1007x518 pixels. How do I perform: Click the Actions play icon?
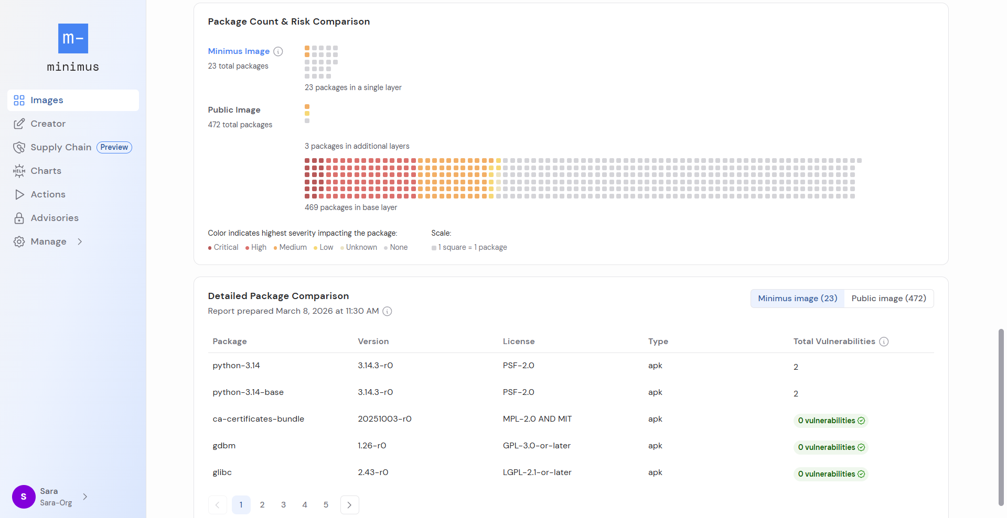[19, 194]
